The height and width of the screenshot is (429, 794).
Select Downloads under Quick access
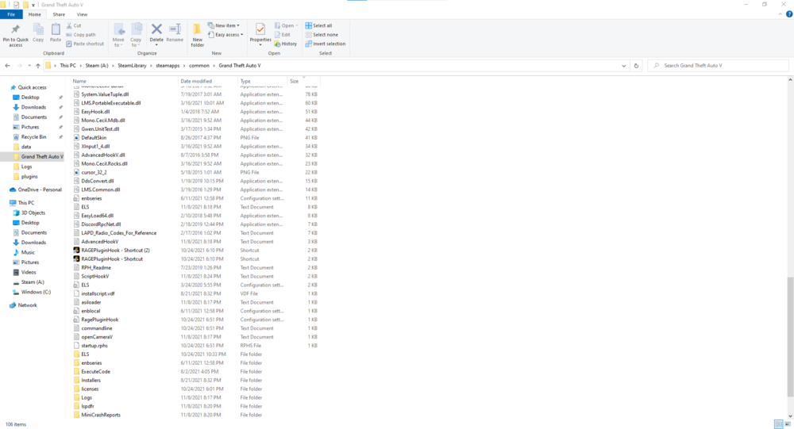(33, 107)
